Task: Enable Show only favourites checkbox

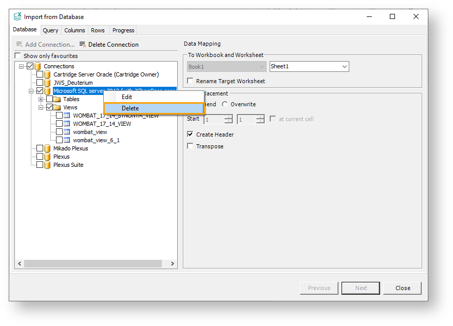Action: [x=18, y=56]
